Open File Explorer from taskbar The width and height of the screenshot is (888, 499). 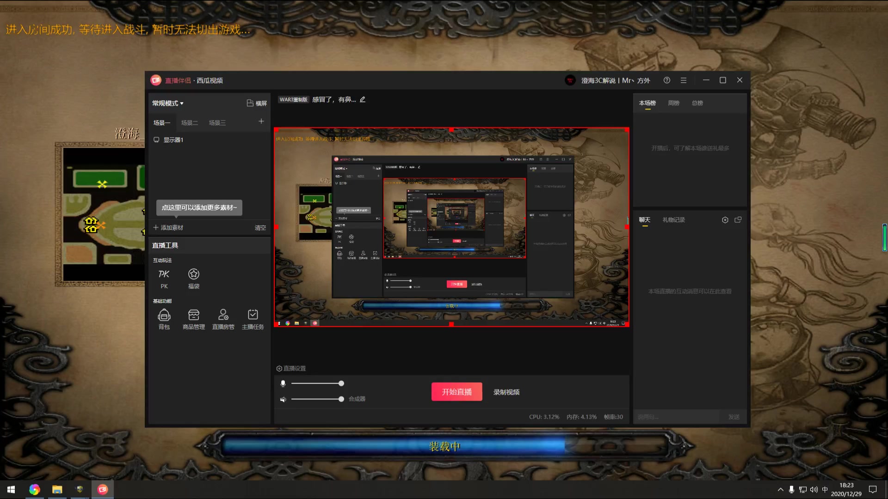coord(57,489)
